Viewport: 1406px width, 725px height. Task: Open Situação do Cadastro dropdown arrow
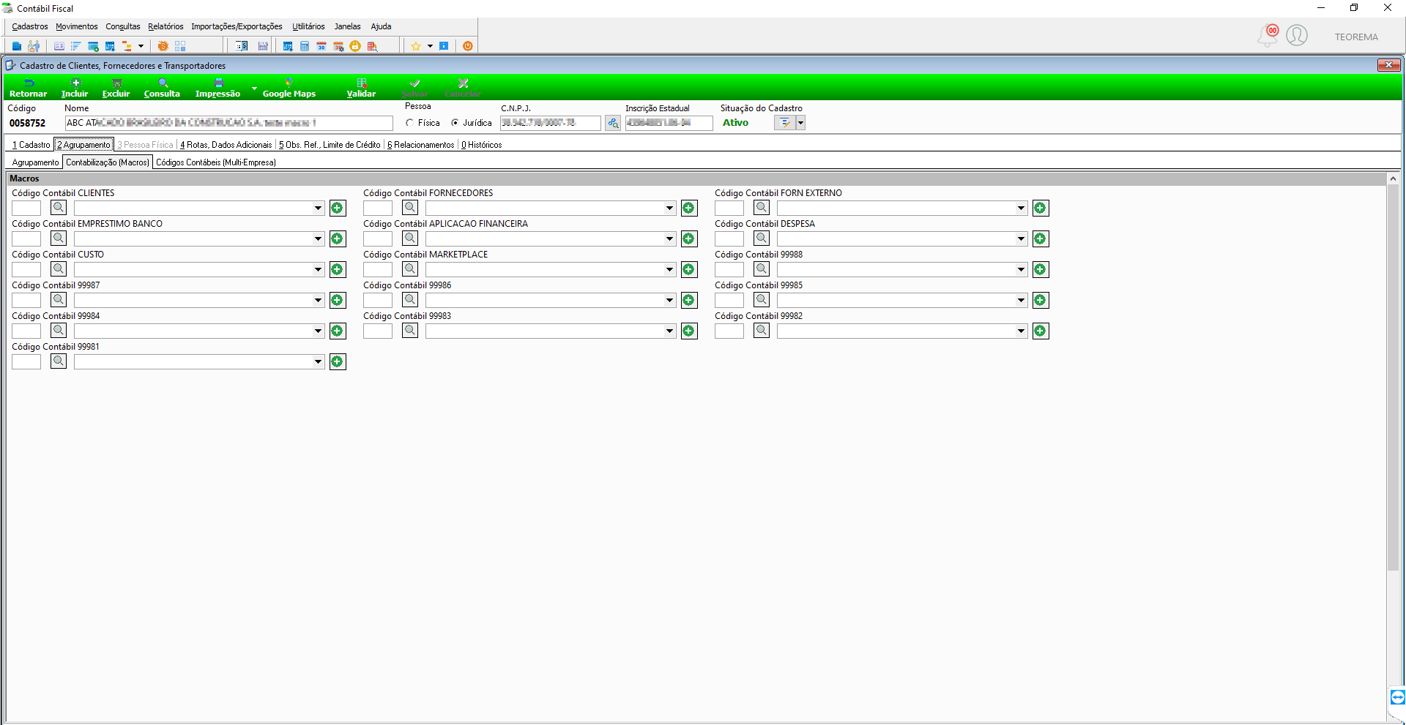click(800, 123)
